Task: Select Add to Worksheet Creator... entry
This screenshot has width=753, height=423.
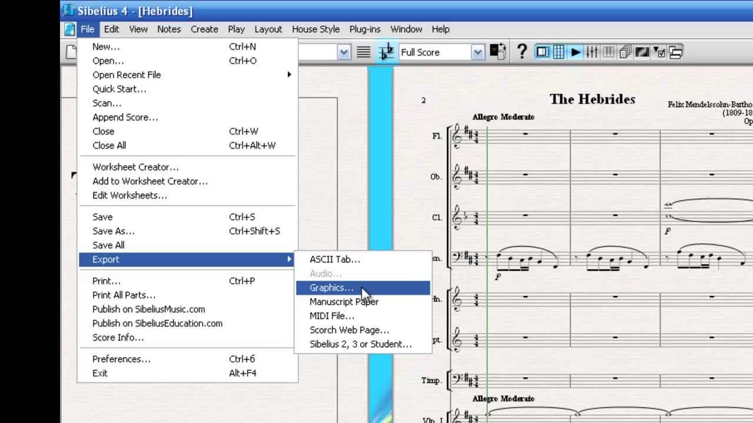Action: pos(188,181)
